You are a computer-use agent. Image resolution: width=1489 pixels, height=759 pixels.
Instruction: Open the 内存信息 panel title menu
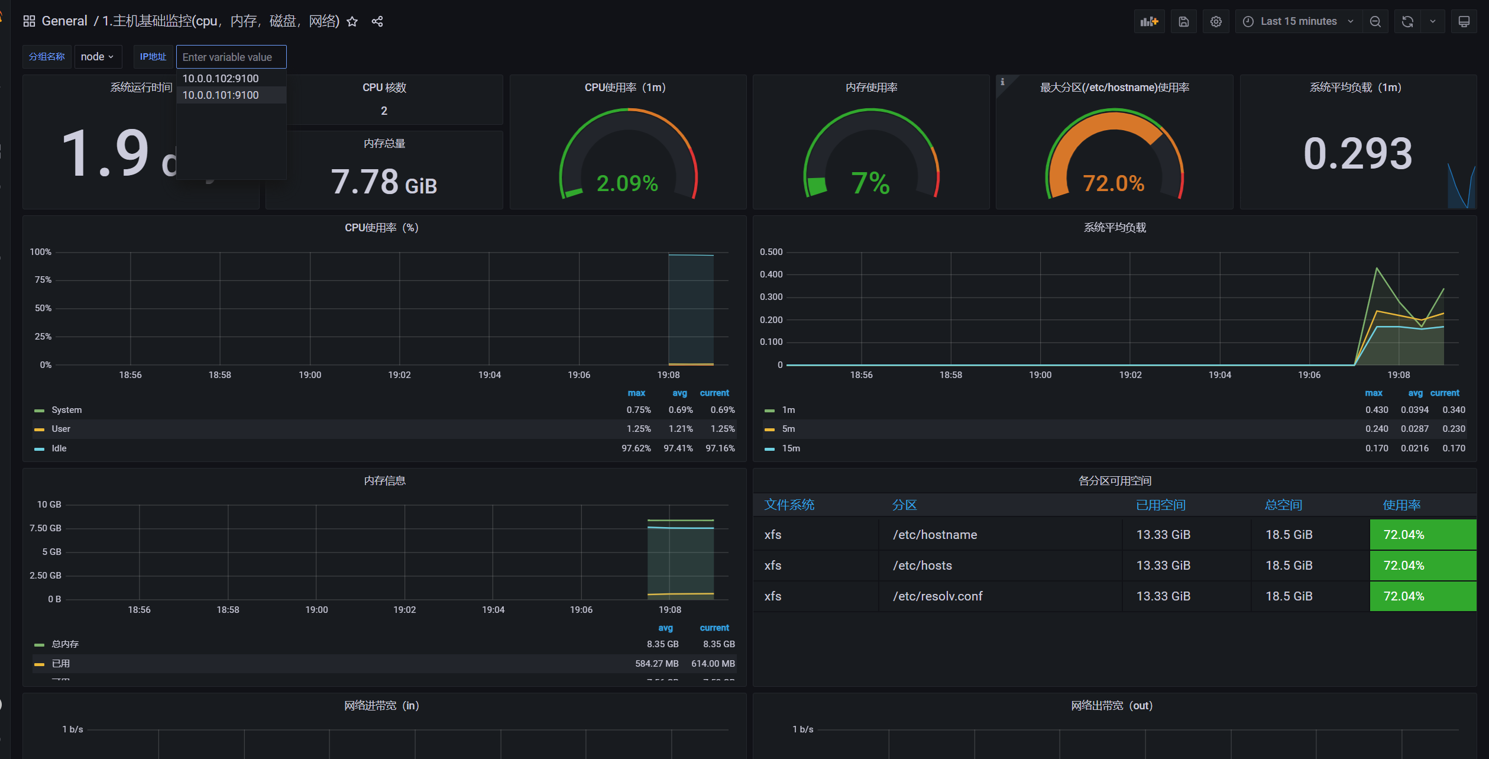[384, 480]
